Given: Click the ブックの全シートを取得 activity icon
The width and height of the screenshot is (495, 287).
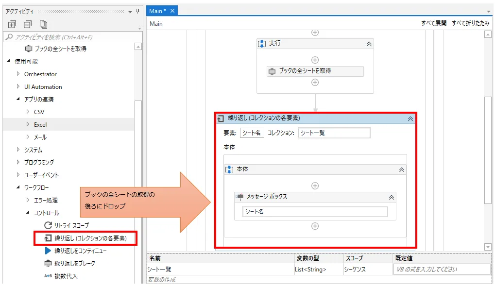Looking at the screenshot, I should [273, 71].
